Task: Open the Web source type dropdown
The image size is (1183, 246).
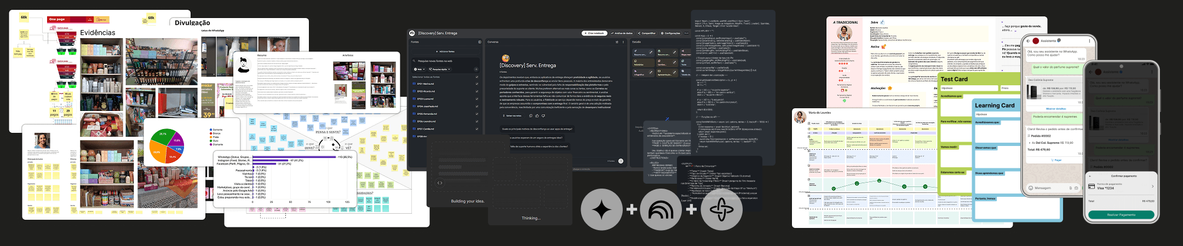Action: point(419,69)
